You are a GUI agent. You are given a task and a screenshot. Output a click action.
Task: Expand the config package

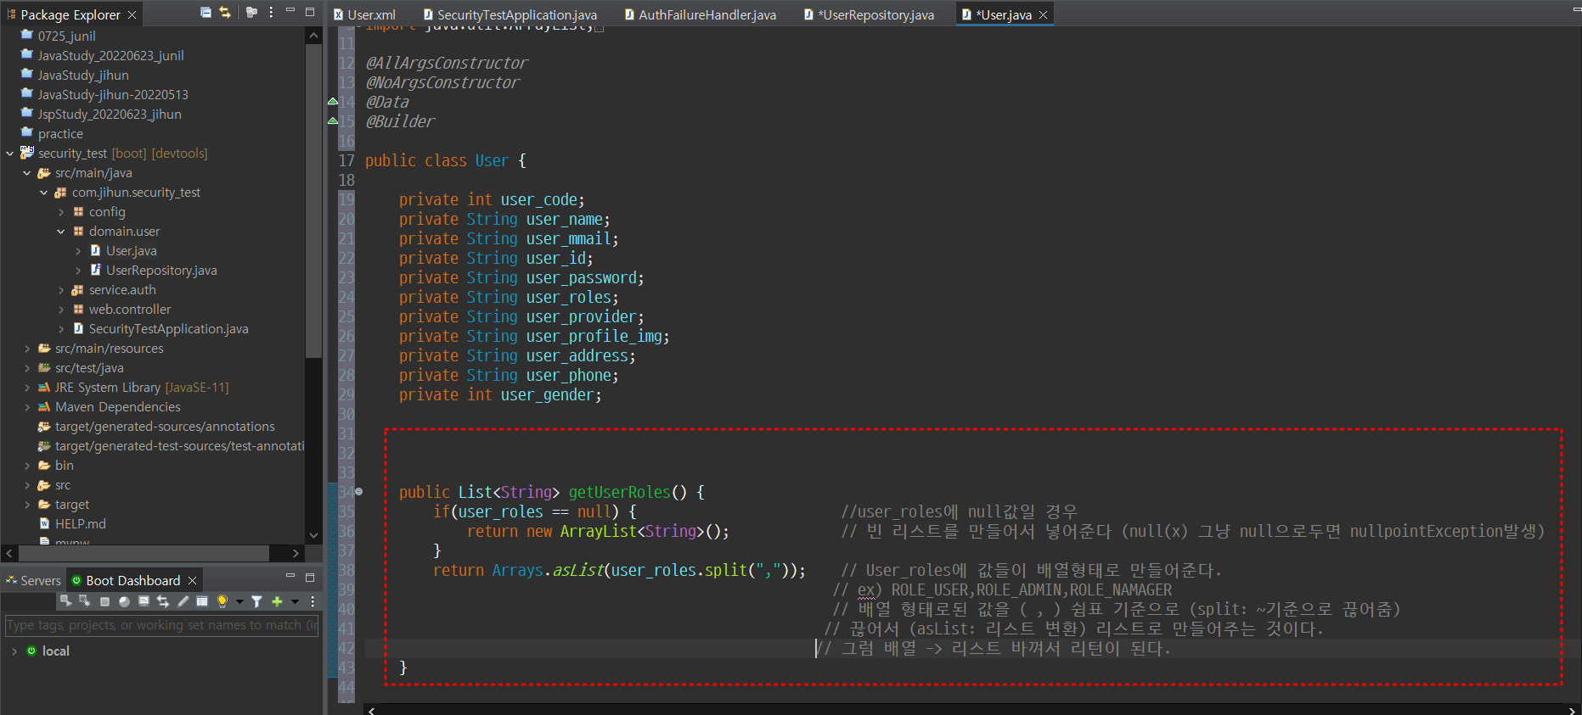[61, 212]
